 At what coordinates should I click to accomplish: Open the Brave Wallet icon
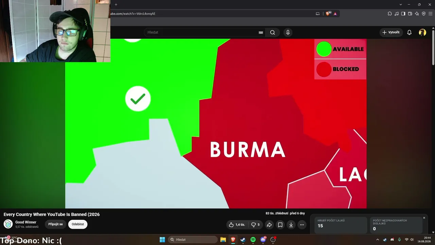click(410, 14)
